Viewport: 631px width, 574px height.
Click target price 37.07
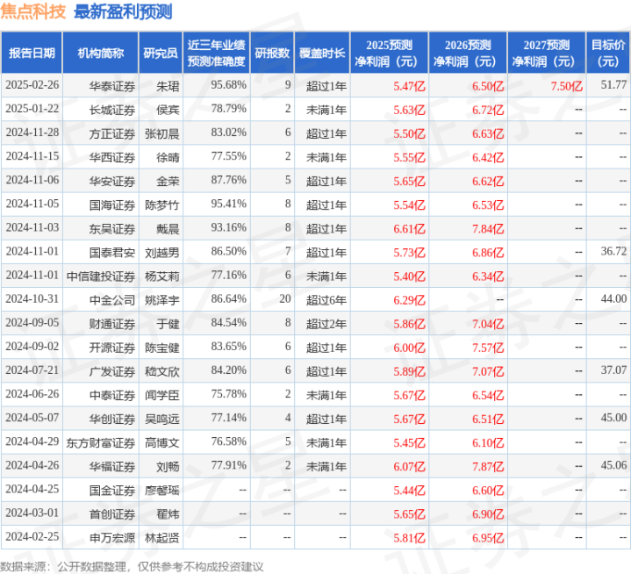(613, 370)
